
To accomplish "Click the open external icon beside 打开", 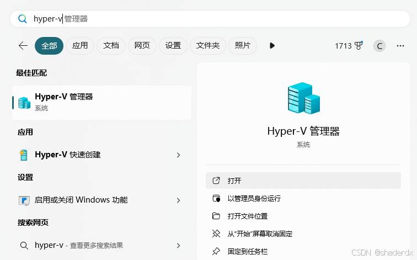I will tap(216, 181).
